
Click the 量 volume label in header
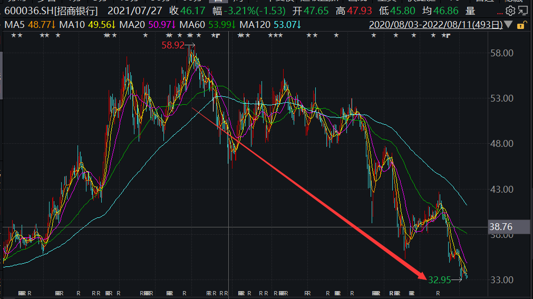(470, 11)
